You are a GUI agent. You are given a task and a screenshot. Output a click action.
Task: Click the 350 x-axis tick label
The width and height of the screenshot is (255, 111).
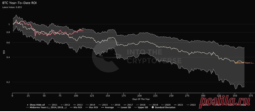[235, 96]
